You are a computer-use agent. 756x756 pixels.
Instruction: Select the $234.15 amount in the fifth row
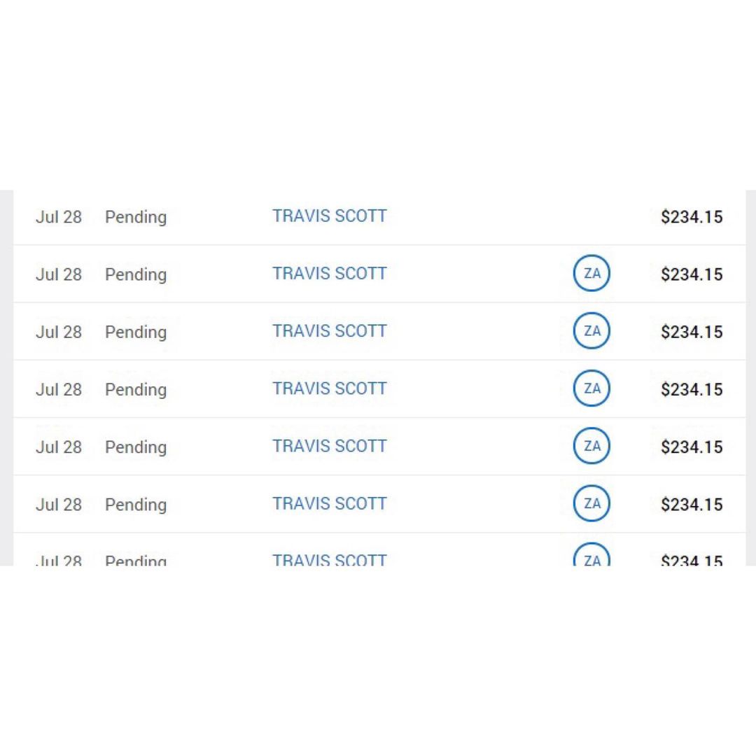pyautogui.click(x=691, y=447)
